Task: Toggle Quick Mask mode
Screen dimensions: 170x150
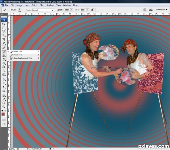Action: 4,120
